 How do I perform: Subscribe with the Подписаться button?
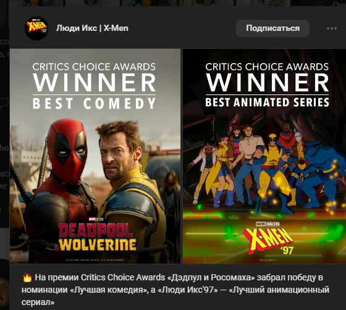[x=272, y=28]
